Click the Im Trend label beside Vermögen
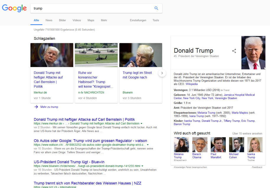270x188 pixels. 225,90
